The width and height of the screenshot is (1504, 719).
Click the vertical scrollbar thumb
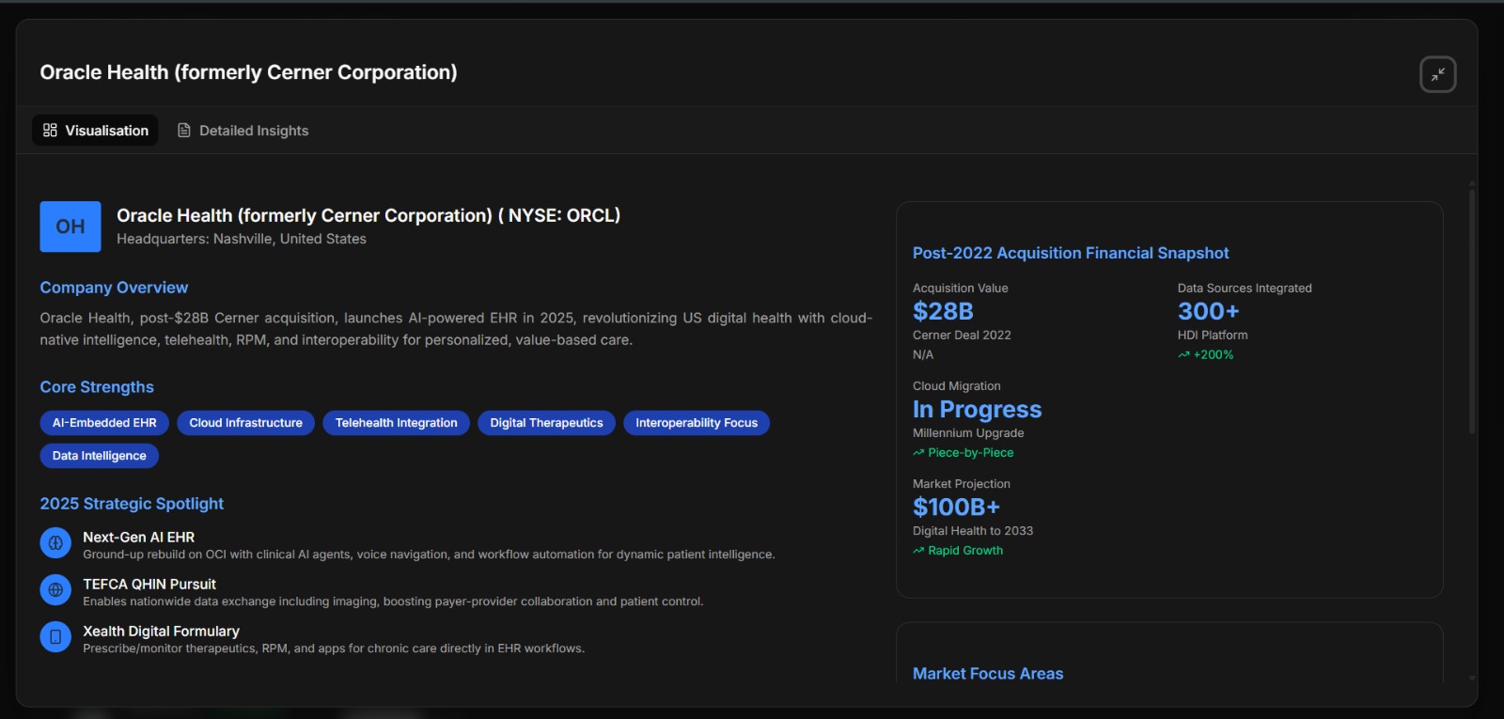[1472, 310]
